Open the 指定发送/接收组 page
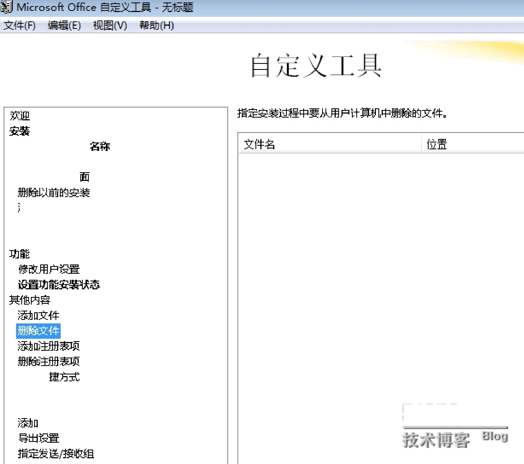Viewport: 524px width, 464px height. (x=56, y=454)
